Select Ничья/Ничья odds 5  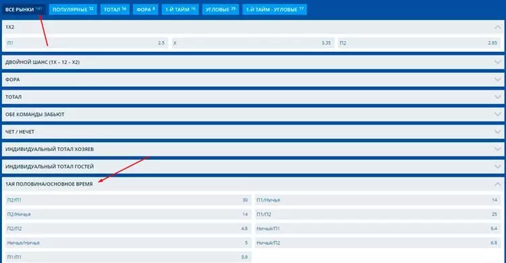128,243
